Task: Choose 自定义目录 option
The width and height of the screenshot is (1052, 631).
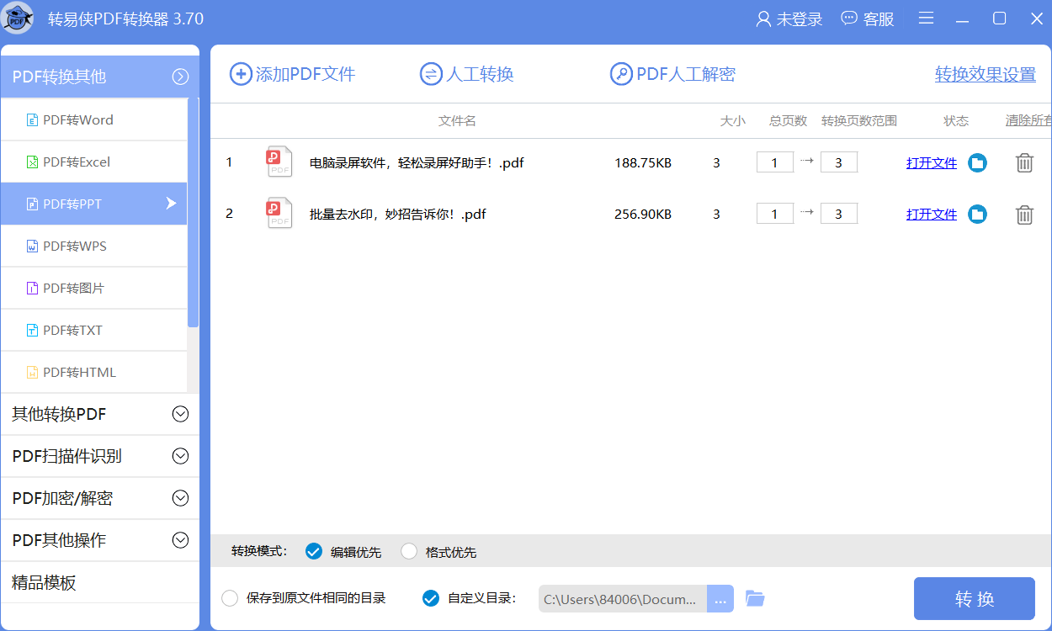Action: click(430, 599)
